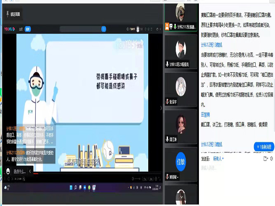The width and height of the screenshot is (275, 206).
Task: Click the Youku logo in shared window
Action: [9, 29]
